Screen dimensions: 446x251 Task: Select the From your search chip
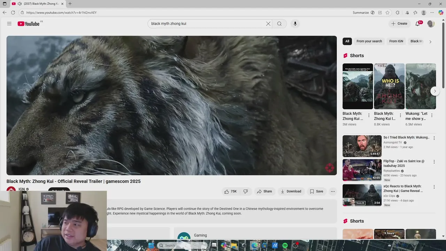[369, 41]
